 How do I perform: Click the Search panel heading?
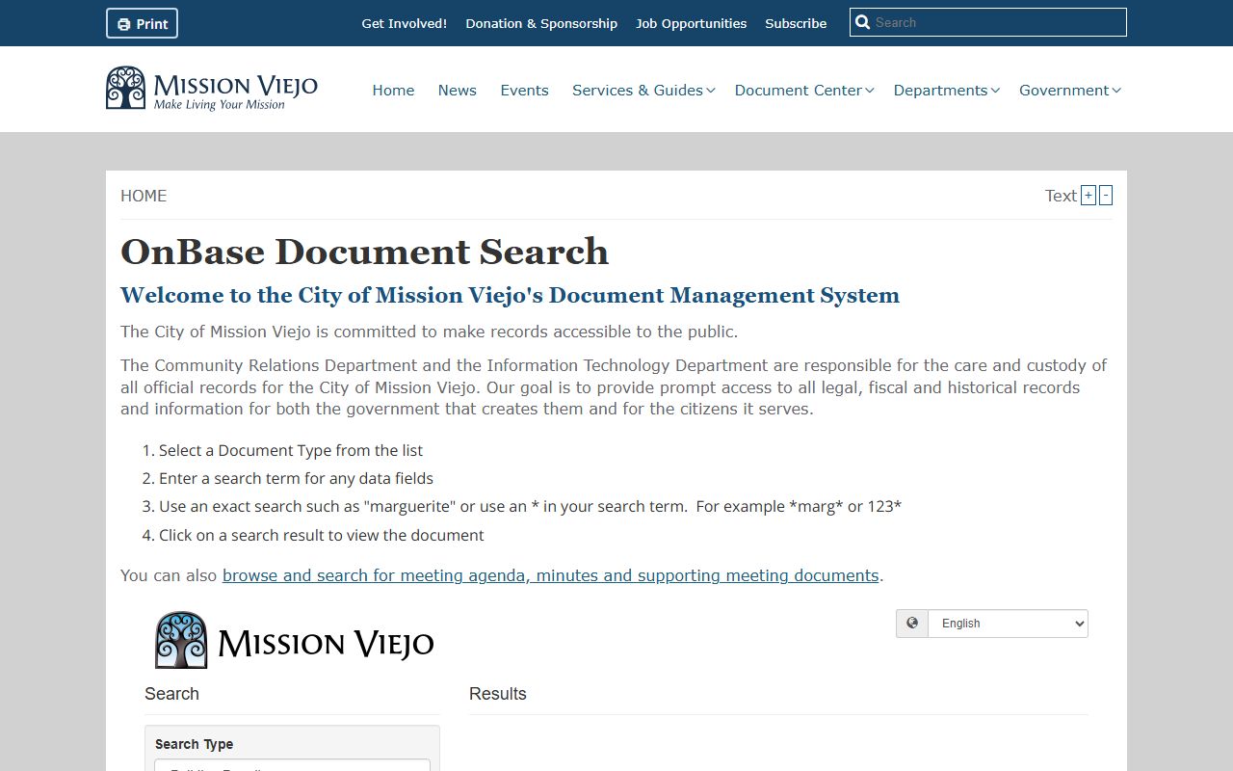click(x=171, y=694)
